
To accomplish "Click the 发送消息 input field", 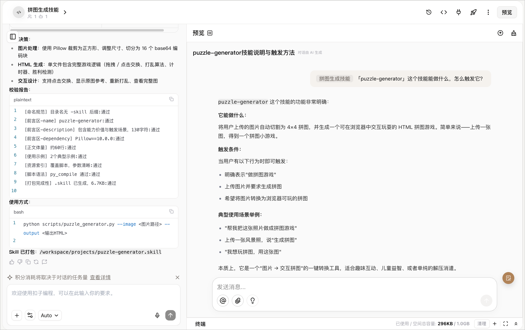I will click(354, 287).
